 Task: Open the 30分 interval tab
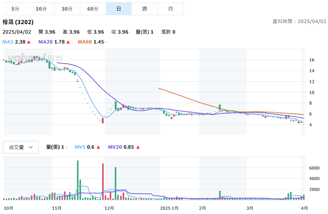pyautogui.click(x=67, y=9)
